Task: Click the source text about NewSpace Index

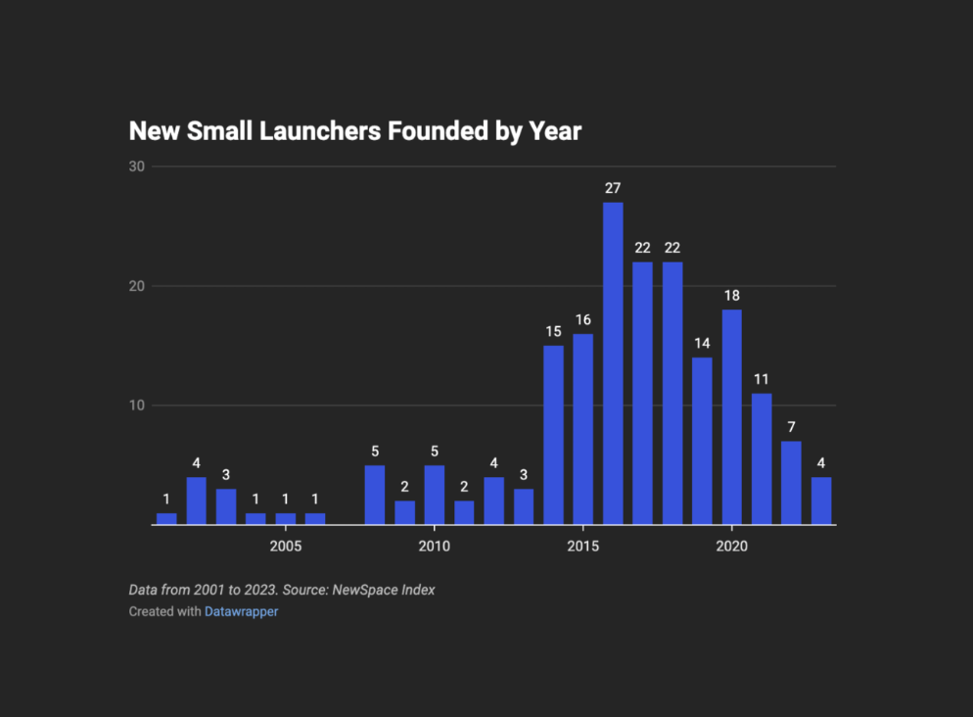Action: point(281,590)
